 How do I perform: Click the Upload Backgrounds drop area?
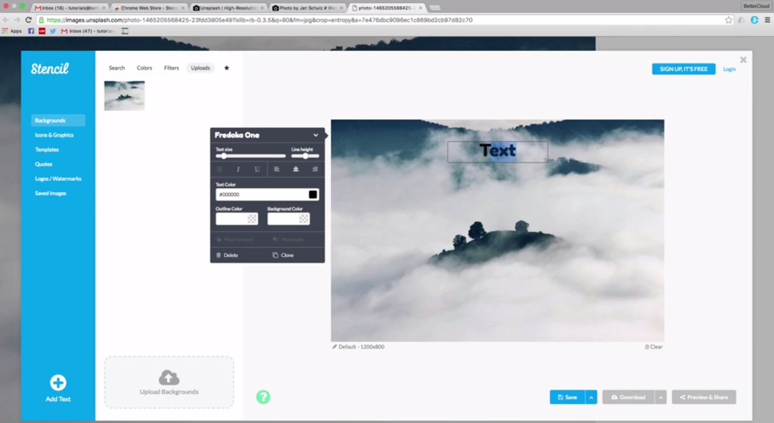tap(169, 382)
